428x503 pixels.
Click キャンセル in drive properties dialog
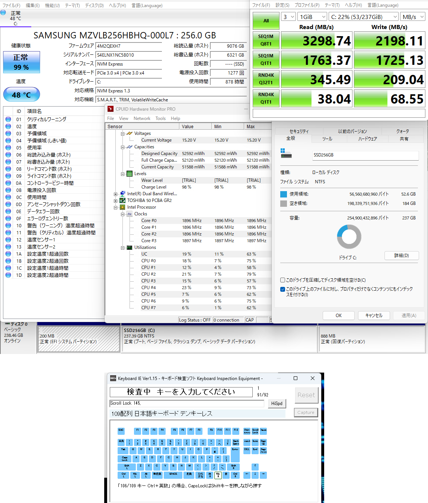click(x=374, y=316)
